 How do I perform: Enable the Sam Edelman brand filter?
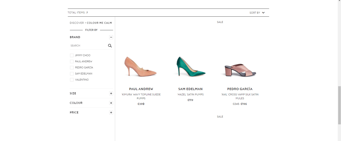point(72,74)
